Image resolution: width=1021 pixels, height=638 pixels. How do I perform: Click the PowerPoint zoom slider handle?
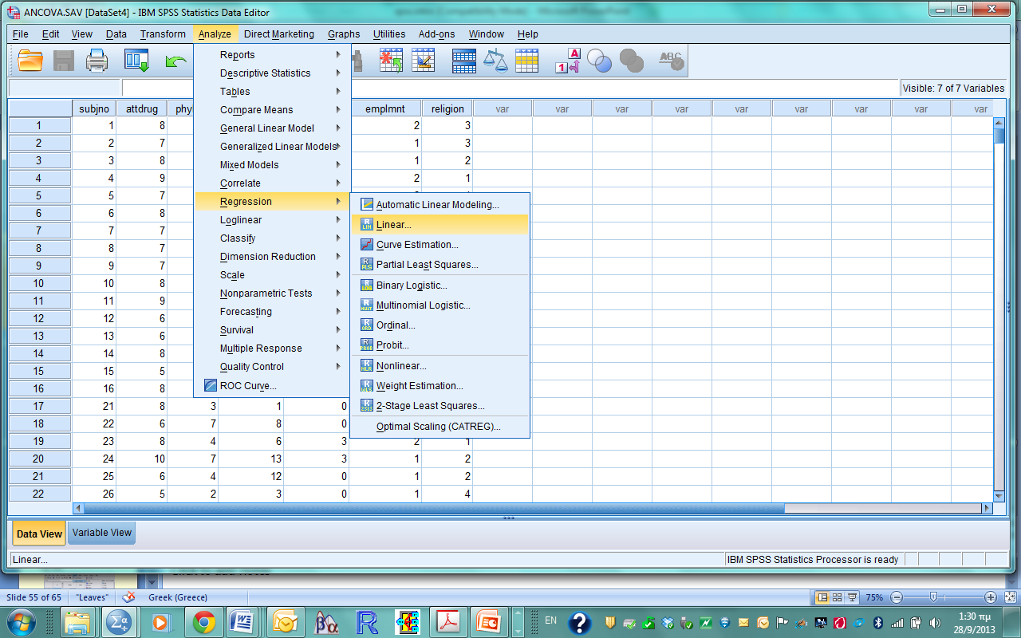[x=932, y=597]
